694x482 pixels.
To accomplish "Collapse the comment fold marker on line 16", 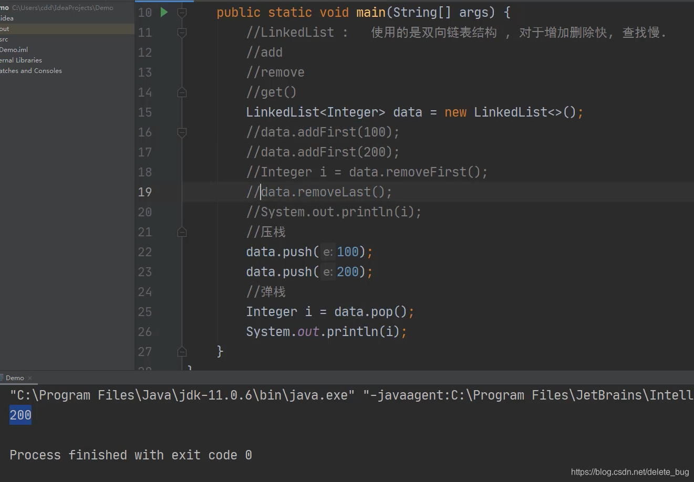I will 182,132.
